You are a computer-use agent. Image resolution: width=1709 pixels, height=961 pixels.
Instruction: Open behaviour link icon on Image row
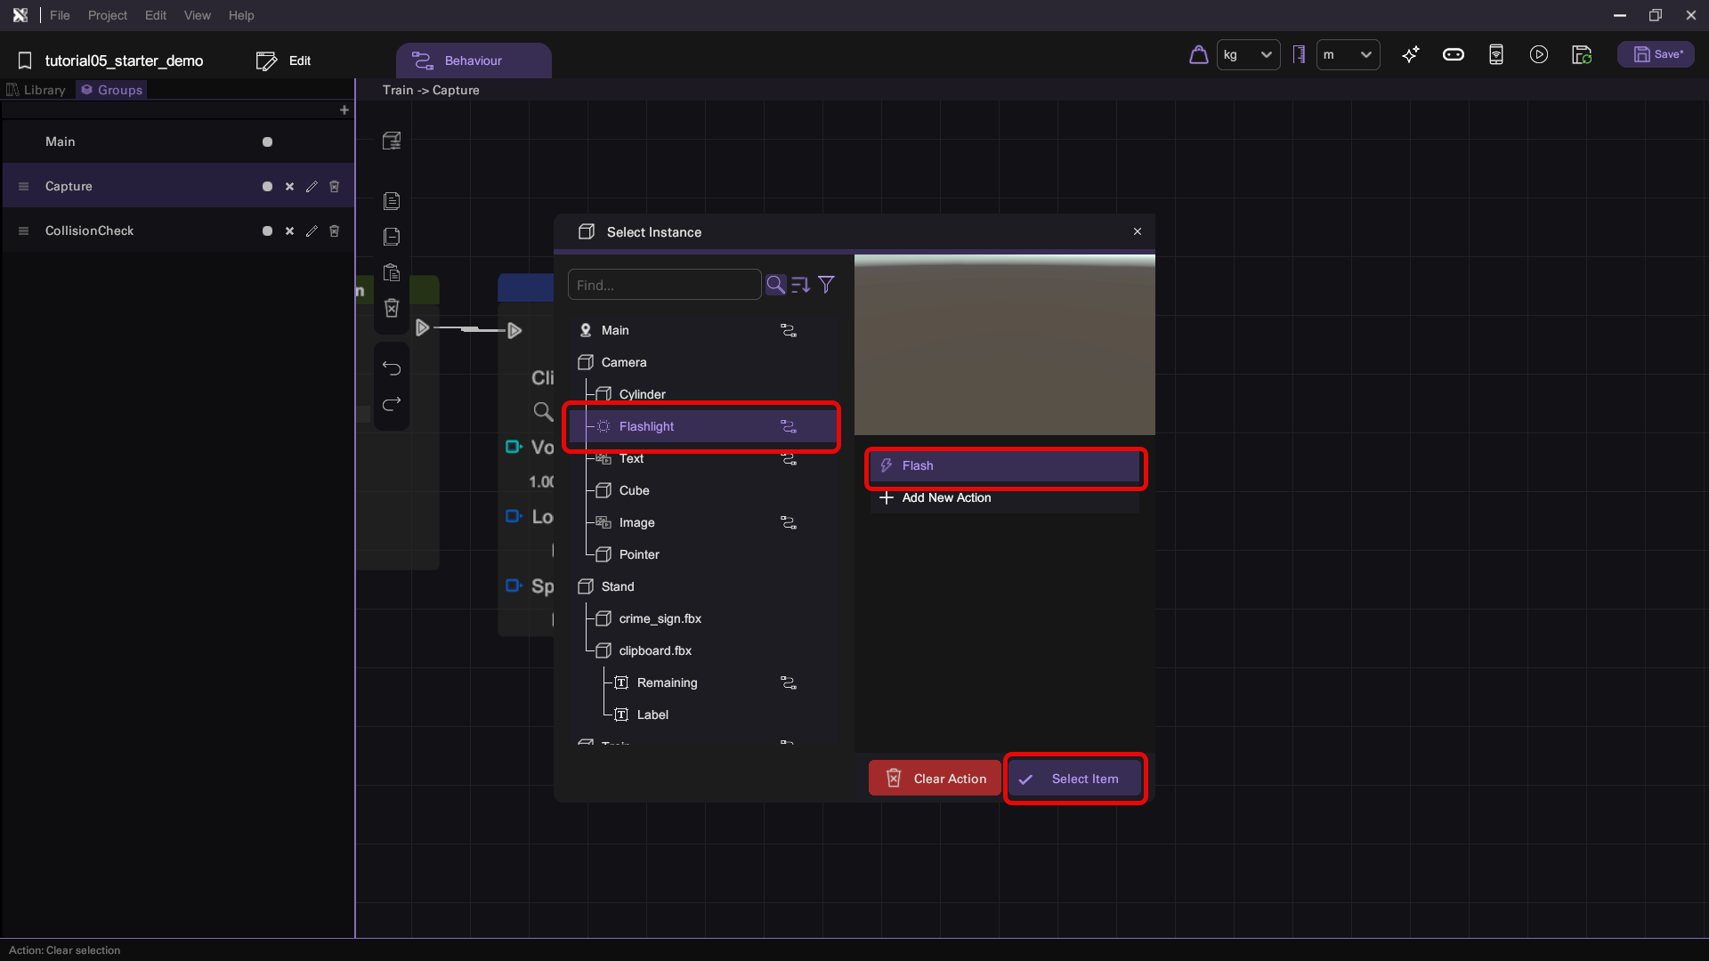789,522
